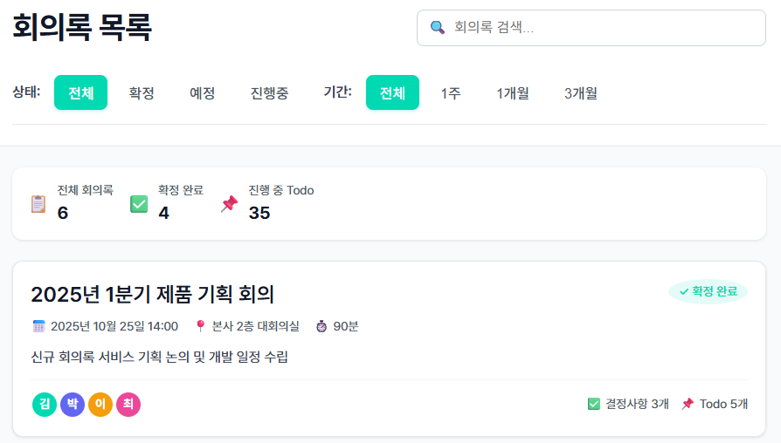The image size is (781, 443).
Task: Click the pushpin icon for 진행 중 Todo
Action: (230, 204)
